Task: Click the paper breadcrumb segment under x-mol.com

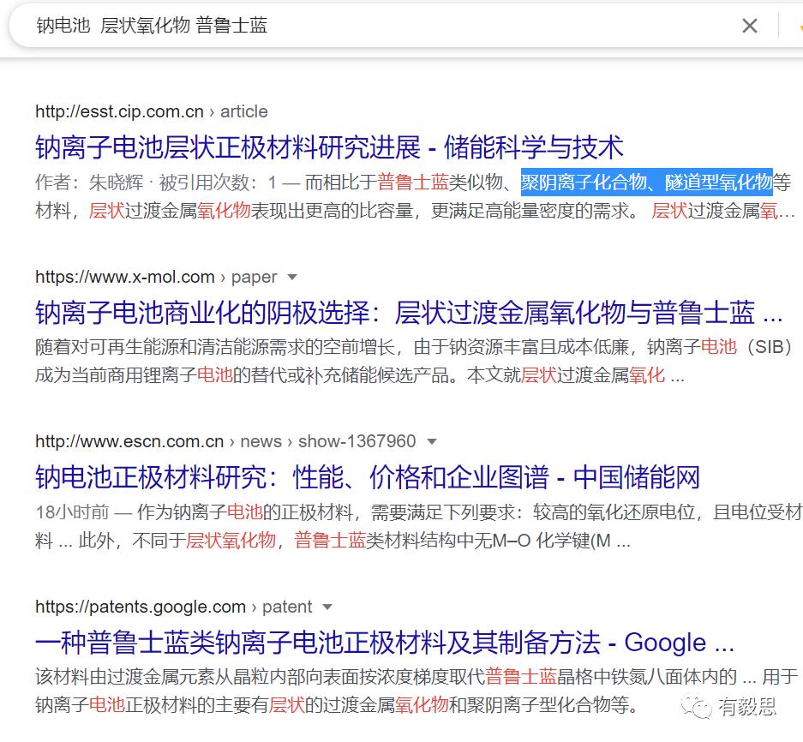Action: [255, 276]
